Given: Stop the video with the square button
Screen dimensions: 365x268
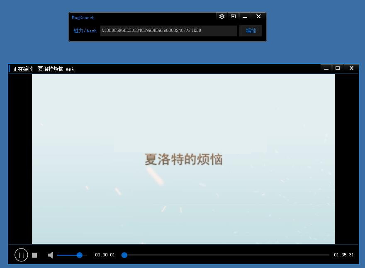Looking at the screenshot, I should [34, 255].
